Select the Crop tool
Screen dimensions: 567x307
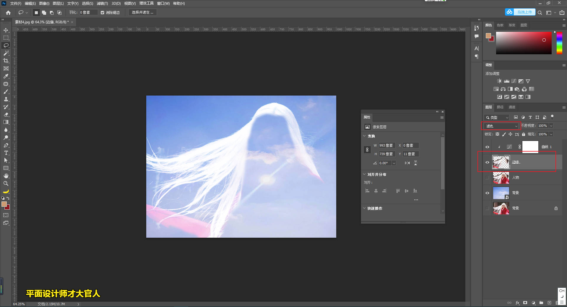6,61
